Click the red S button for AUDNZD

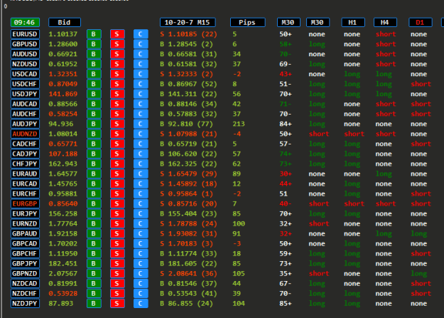(117, 134)
